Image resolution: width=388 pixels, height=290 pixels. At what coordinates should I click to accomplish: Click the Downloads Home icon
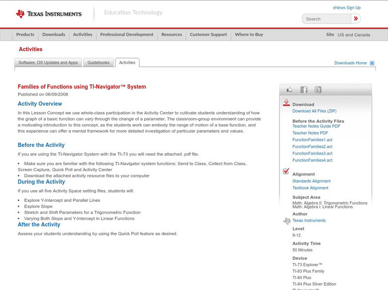[x=372, y=63]
